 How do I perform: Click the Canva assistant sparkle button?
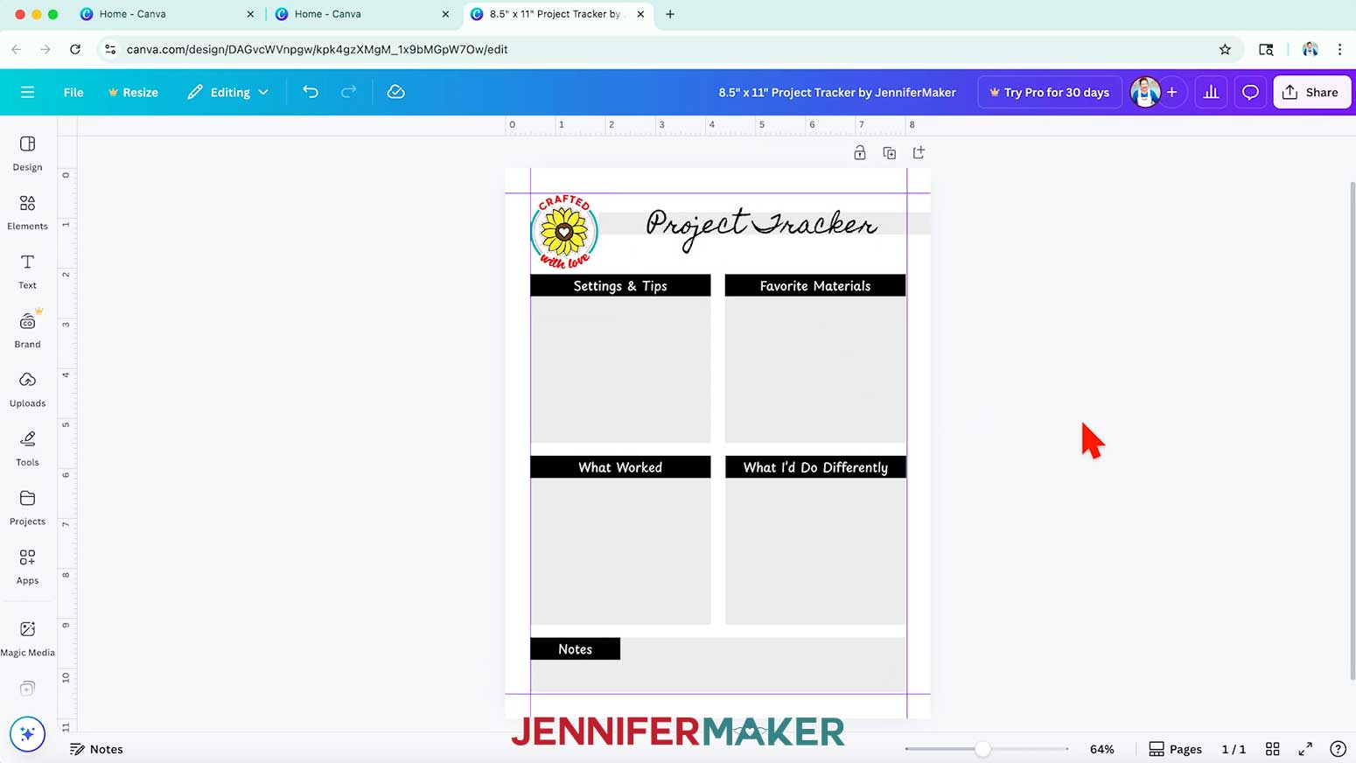click(27, 733)
